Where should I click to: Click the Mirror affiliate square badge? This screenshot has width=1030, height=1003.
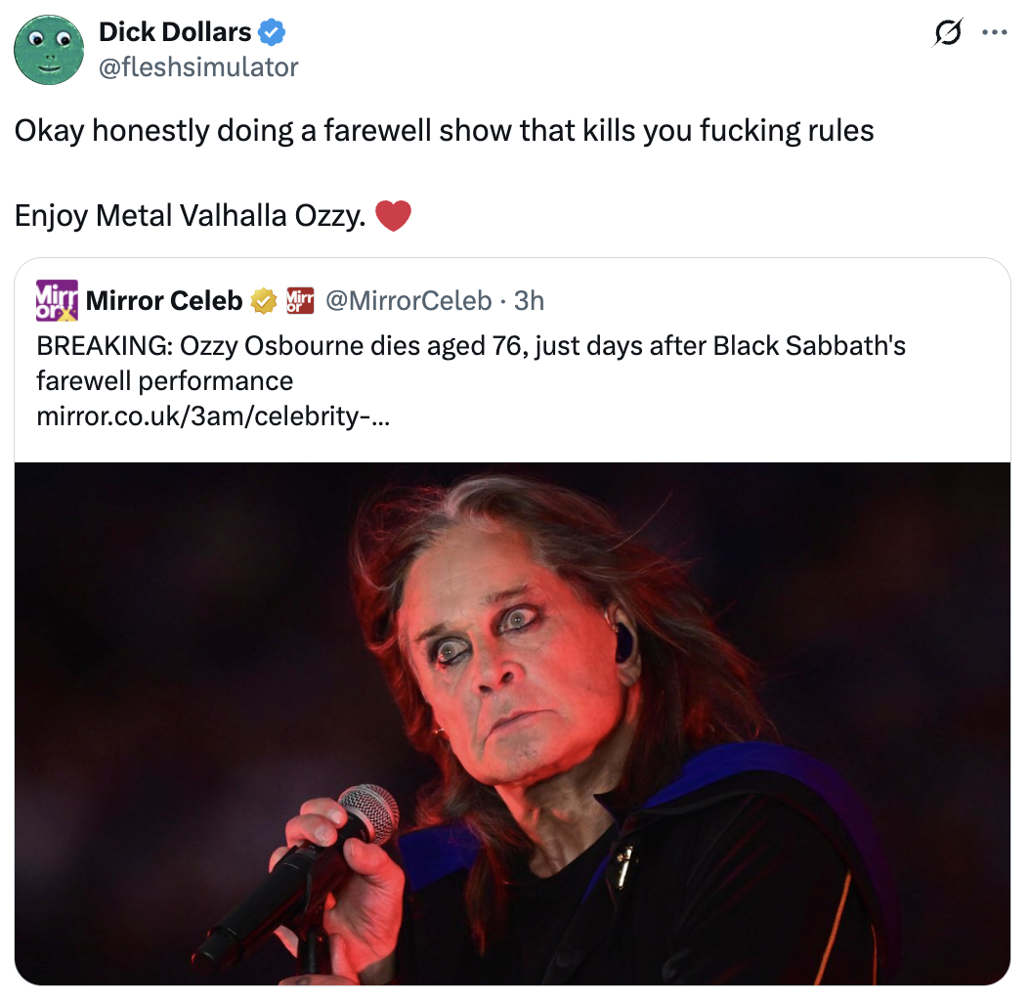tap(298, 300)
